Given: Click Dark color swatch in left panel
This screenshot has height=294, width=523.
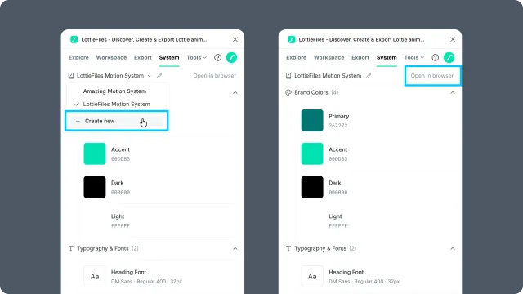Looking at the screenshot, I should click(95, 187).
